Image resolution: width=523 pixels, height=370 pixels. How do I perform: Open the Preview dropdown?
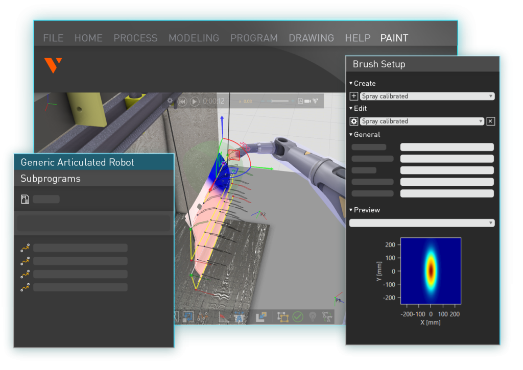coord(422,223)
